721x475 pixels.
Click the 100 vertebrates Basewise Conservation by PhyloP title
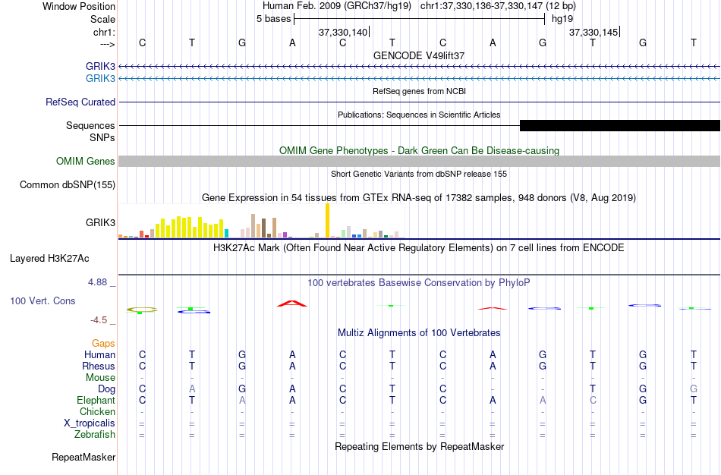(419, 283)
